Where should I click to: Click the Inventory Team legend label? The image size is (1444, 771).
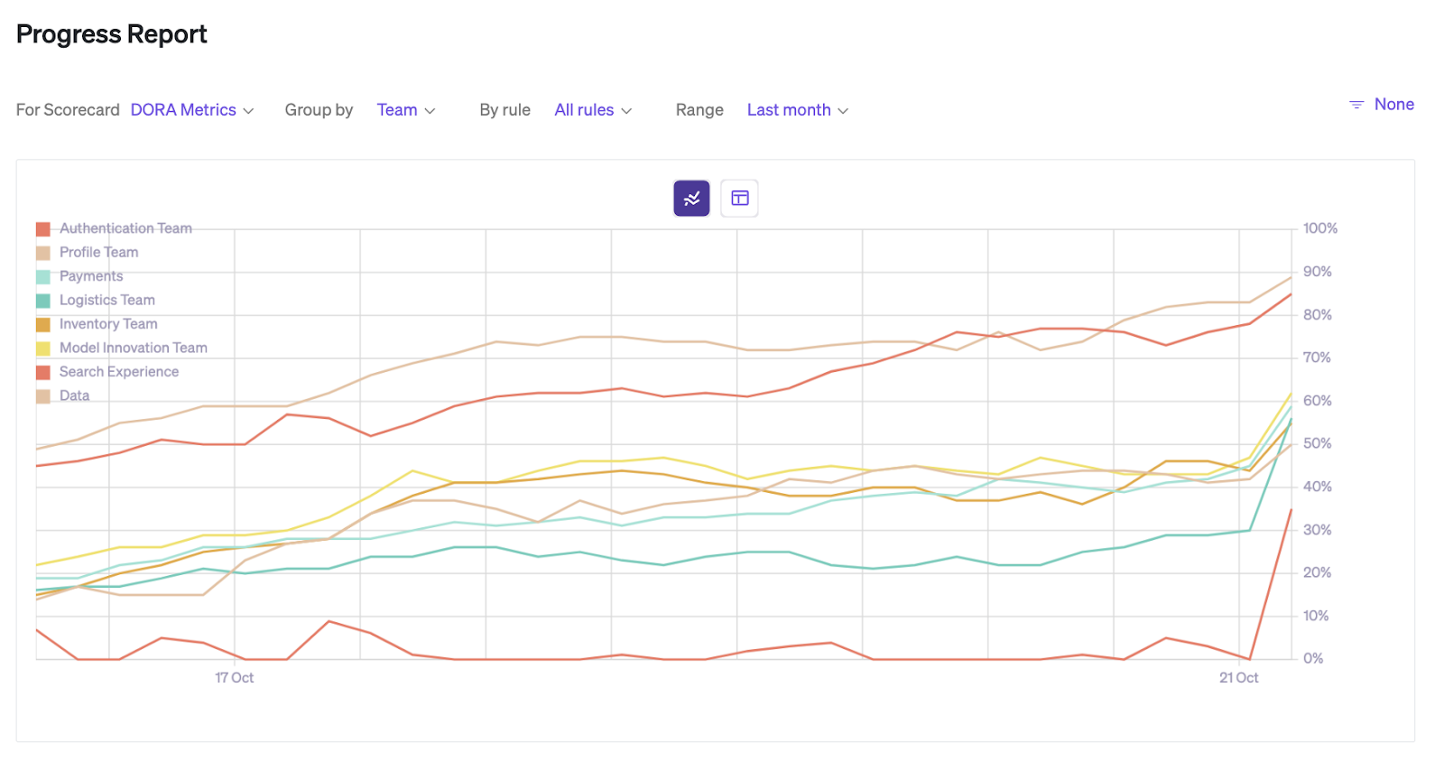tap(108, 324)
